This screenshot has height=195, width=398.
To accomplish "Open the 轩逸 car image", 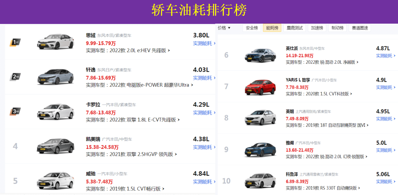I will tap(56, 77).
